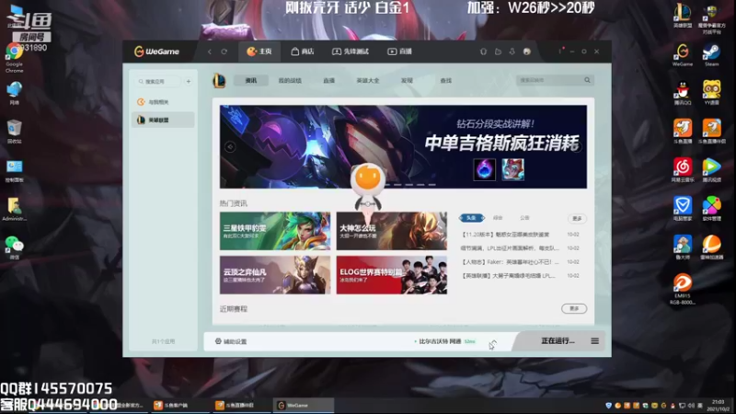736x414 pixels.
Task: Show previous banner with left arrow
Action: tap(230, 147)
